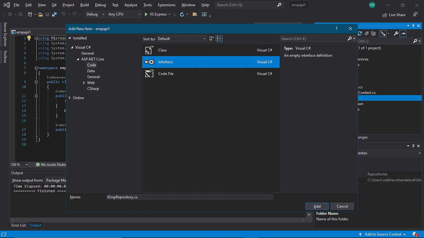Select the Data category in tree
424x238 pixels.
click(91, 71)
